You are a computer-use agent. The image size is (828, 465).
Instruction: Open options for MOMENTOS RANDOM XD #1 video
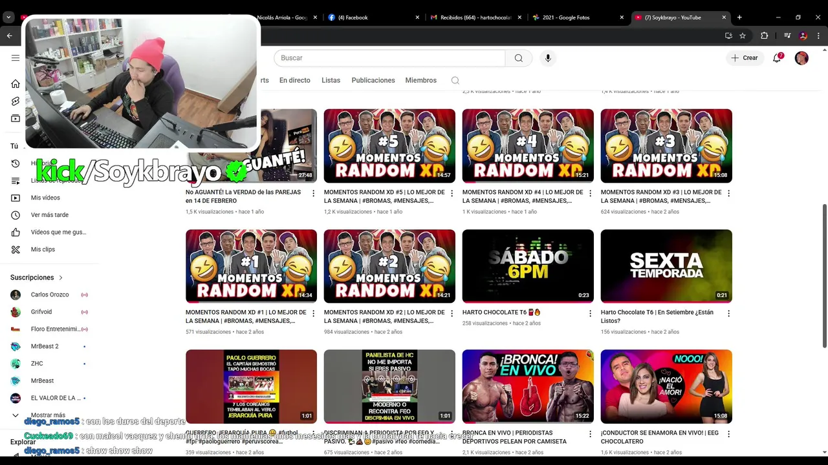click(313, 313)
